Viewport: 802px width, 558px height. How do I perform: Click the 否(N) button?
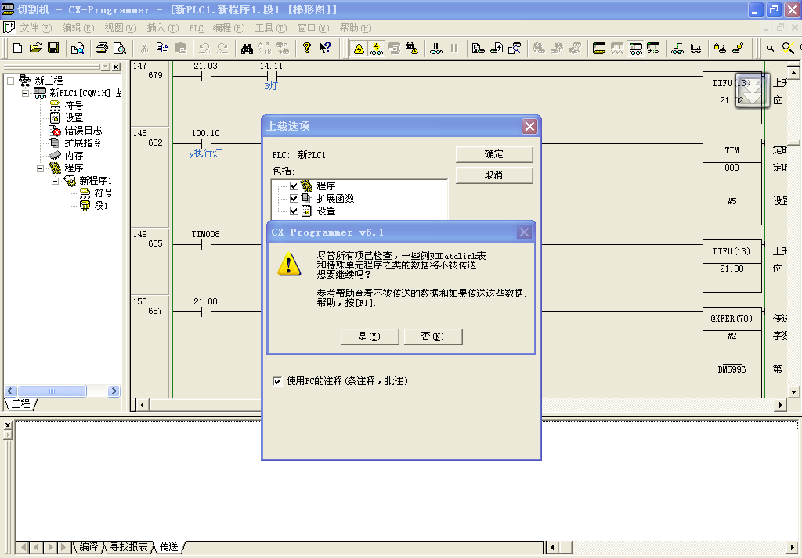432,337
